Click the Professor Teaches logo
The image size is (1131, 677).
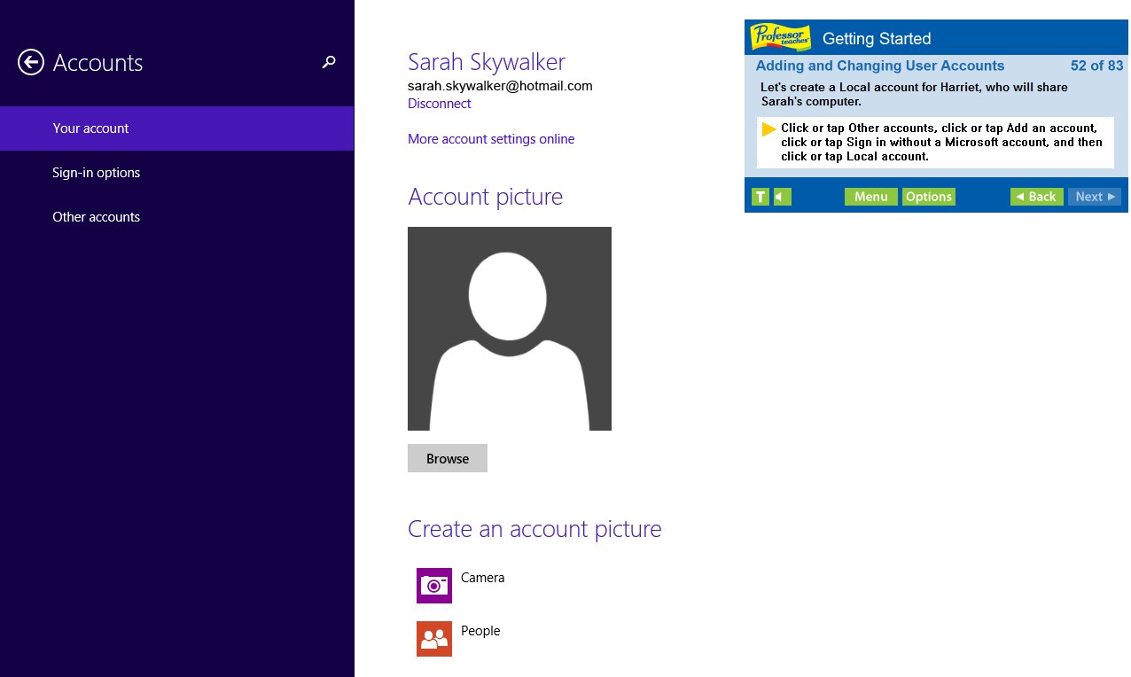pos(781,36)
